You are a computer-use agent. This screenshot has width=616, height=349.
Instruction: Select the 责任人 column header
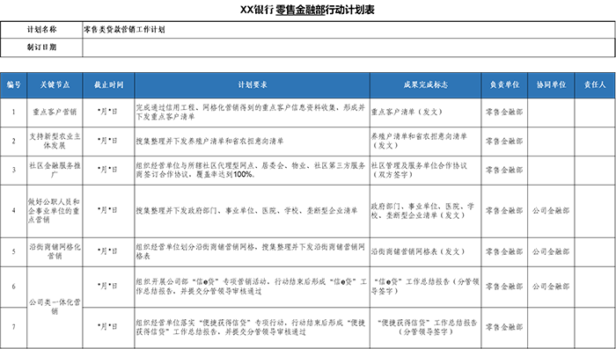595,84
